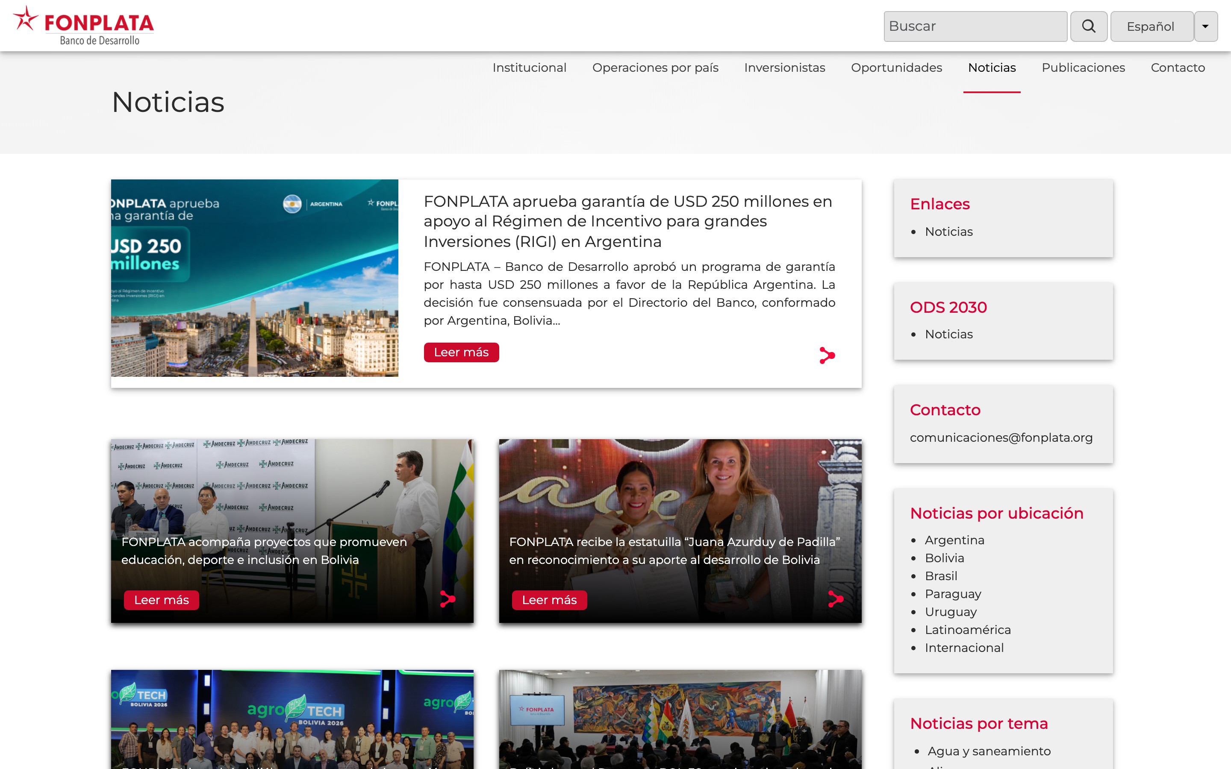The width and height of the screenshot is (1231, 769).
Task: Click Noticias under ODS 2030
Action: tap(949, 334)
